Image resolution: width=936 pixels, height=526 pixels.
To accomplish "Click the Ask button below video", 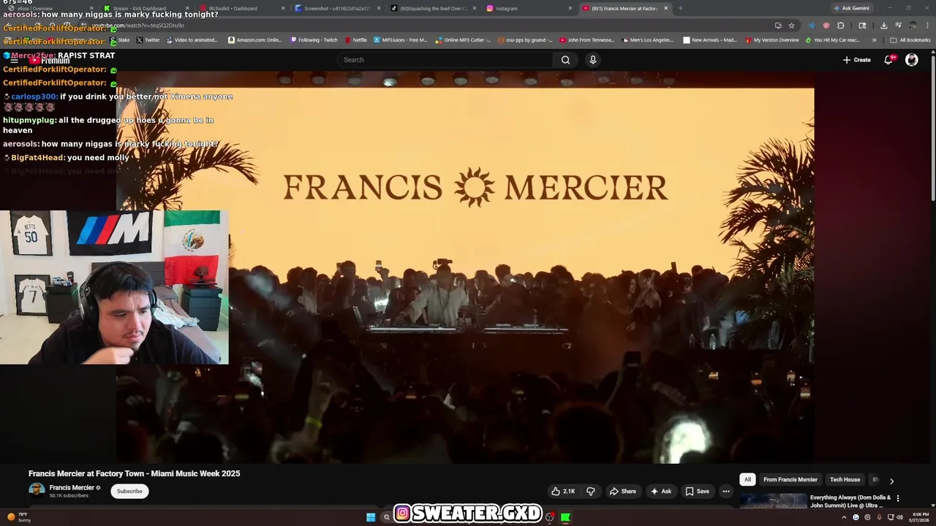I will click(x=661, y=491).
